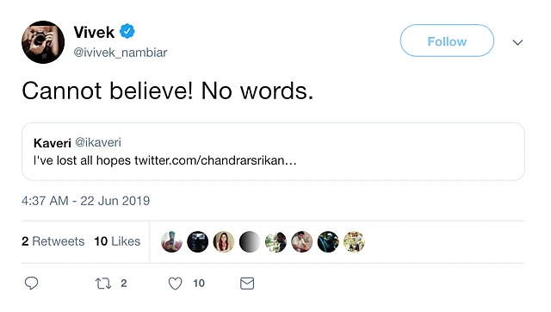
Task: Expand the tweet options chevron
Action: tap(517, 42)
